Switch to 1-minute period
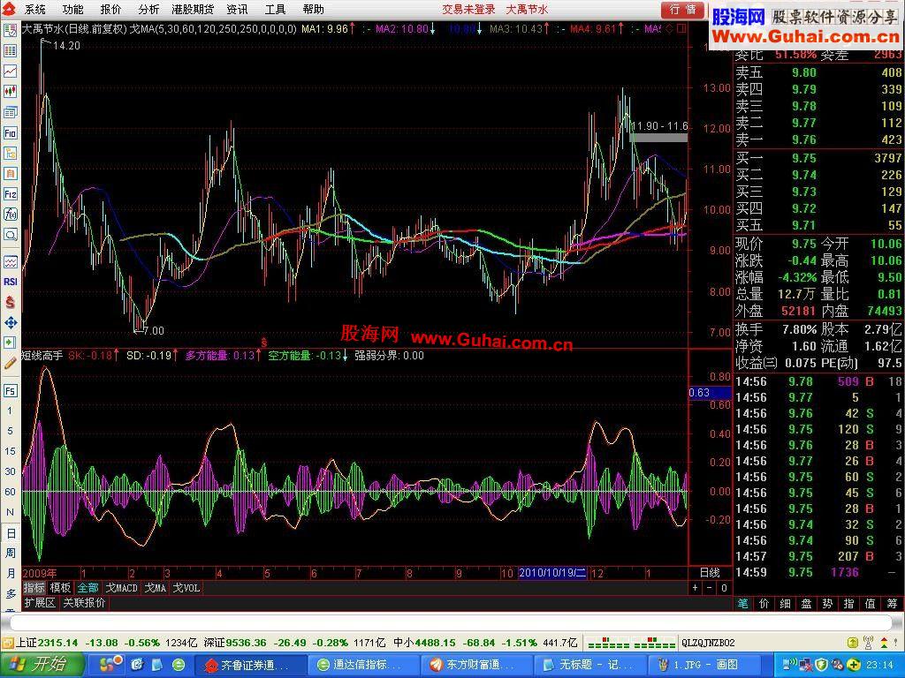The image size is (905, 678). [10, 411]
